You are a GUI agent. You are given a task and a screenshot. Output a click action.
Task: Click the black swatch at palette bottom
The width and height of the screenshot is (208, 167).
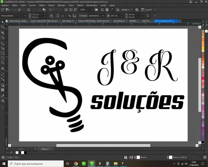point(203,142)
